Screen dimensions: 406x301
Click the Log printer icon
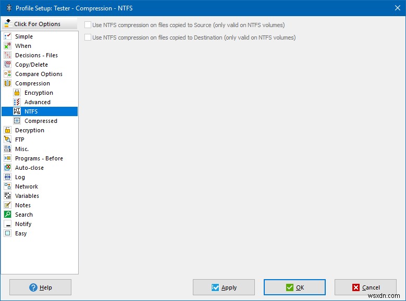tap(7, 177)
